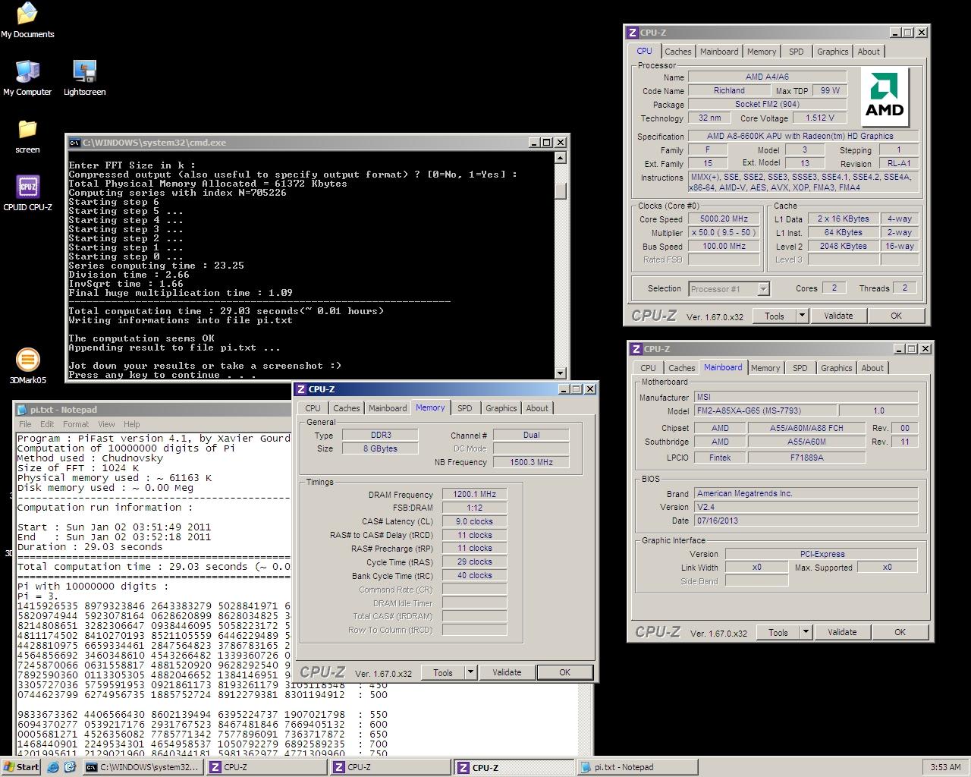
Task: Click the CAS# Latency 9.0 clocks value
Action: coord(474,521)
